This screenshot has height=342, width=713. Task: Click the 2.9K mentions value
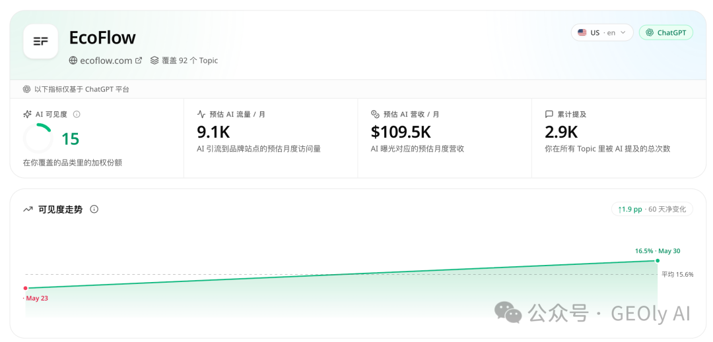point(561,132)
